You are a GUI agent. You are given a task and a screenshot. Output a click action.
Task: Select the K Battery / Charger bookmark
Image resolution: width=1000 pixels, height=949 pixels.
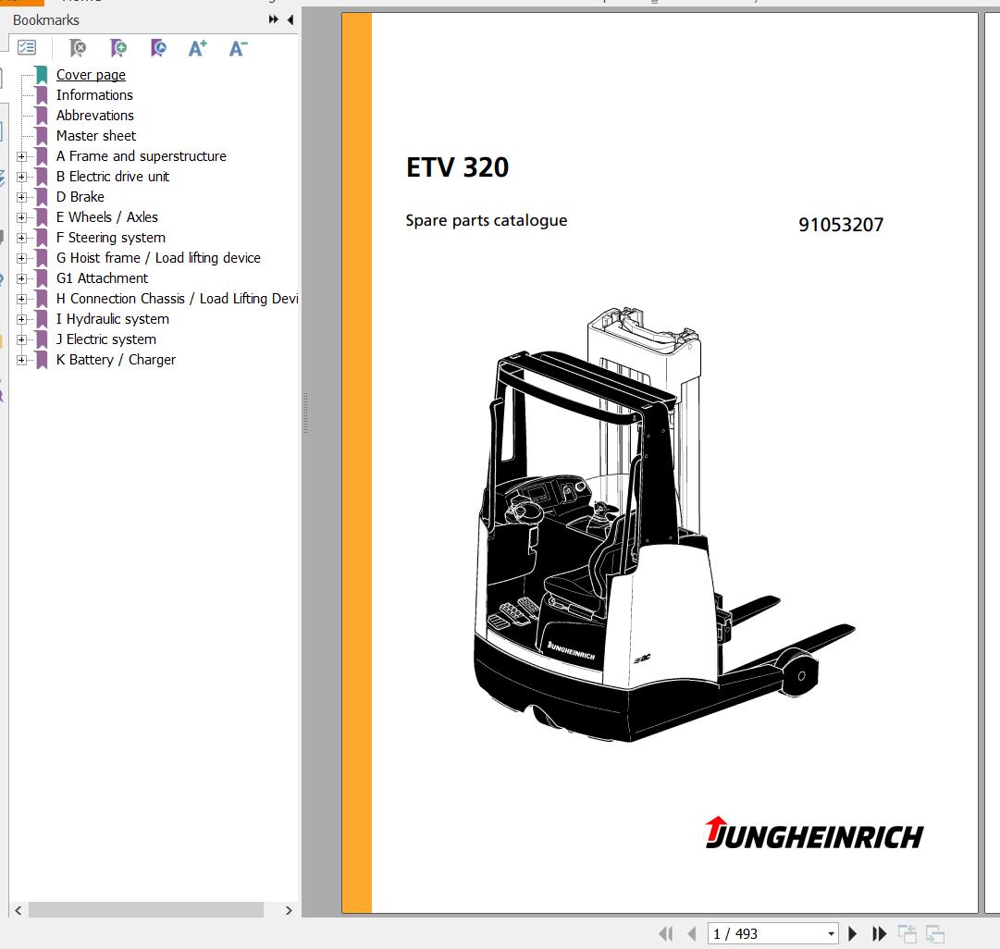[116, 360]
